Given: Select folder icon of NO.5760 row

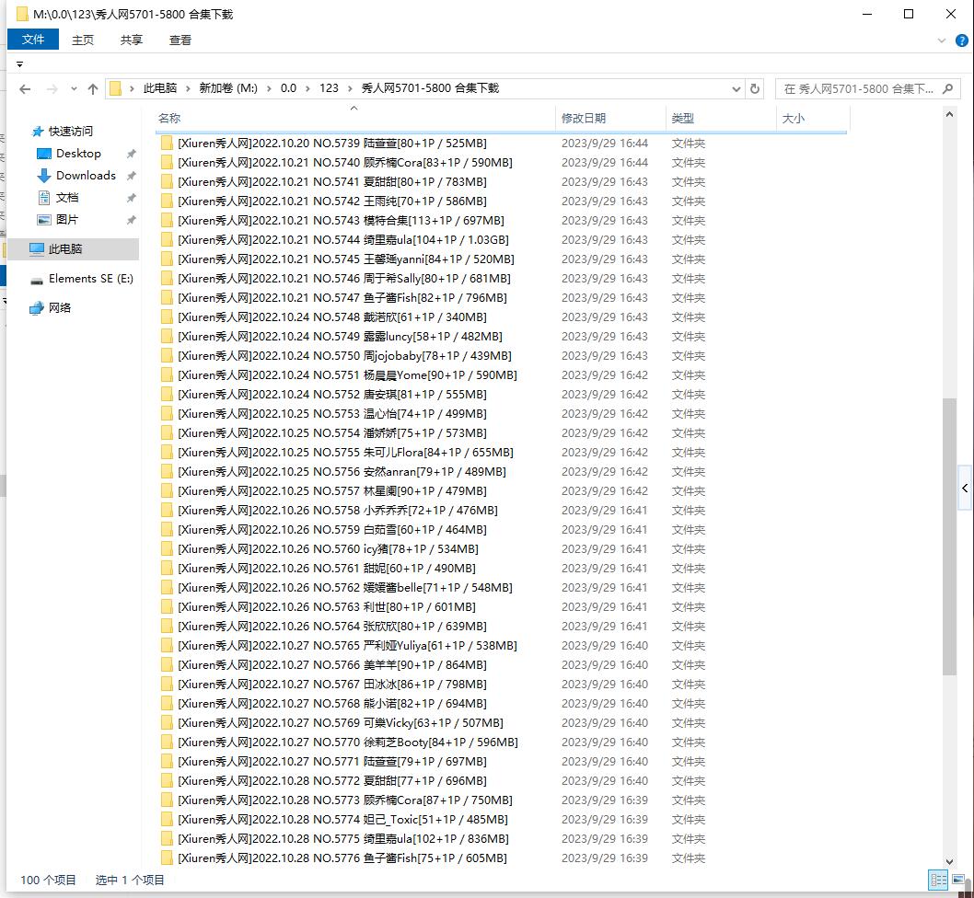Looking at the screenshot, I should [167, 549].
